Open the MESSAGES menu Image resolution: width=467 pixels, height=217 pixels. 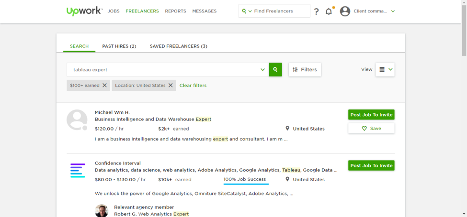pos(205,11)
